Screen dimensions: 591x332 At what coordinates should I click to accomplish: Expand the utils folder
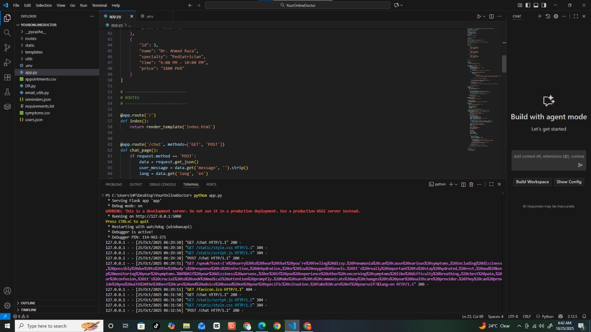57,59
